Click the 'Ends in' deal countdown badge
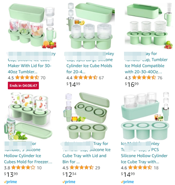 [23, 85]
